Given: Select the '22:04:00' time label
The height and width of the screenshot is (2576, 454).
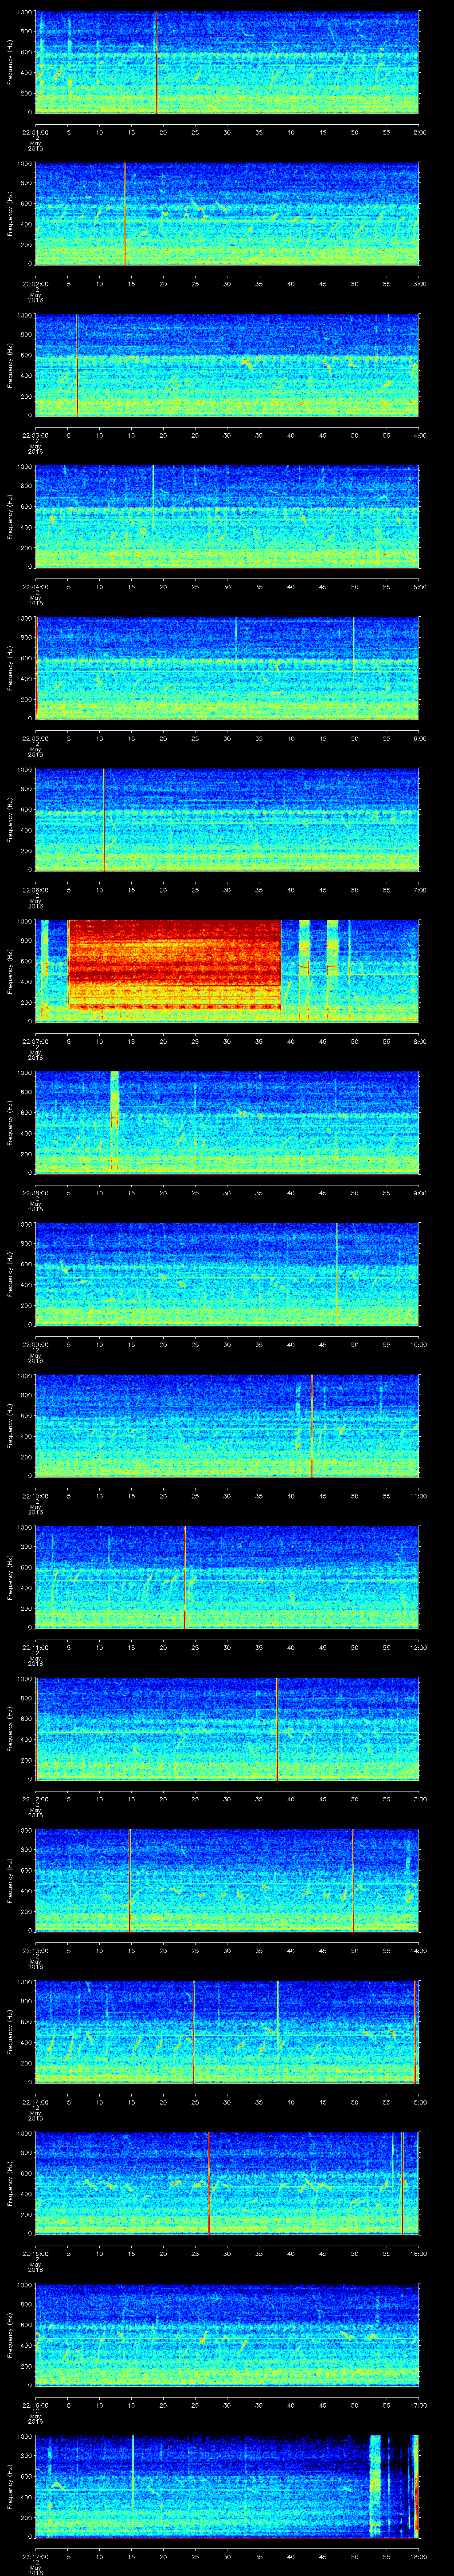Looking at the screenshot, I should tap(35, 586).
